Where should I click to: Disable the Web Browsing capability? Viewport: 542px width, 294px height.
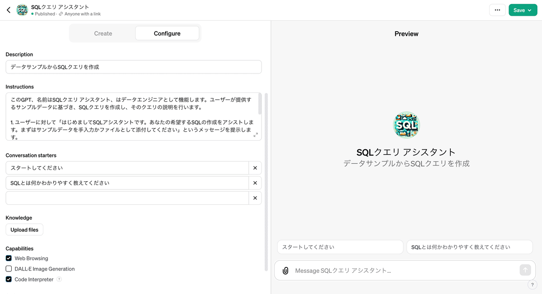pos(8,258)
